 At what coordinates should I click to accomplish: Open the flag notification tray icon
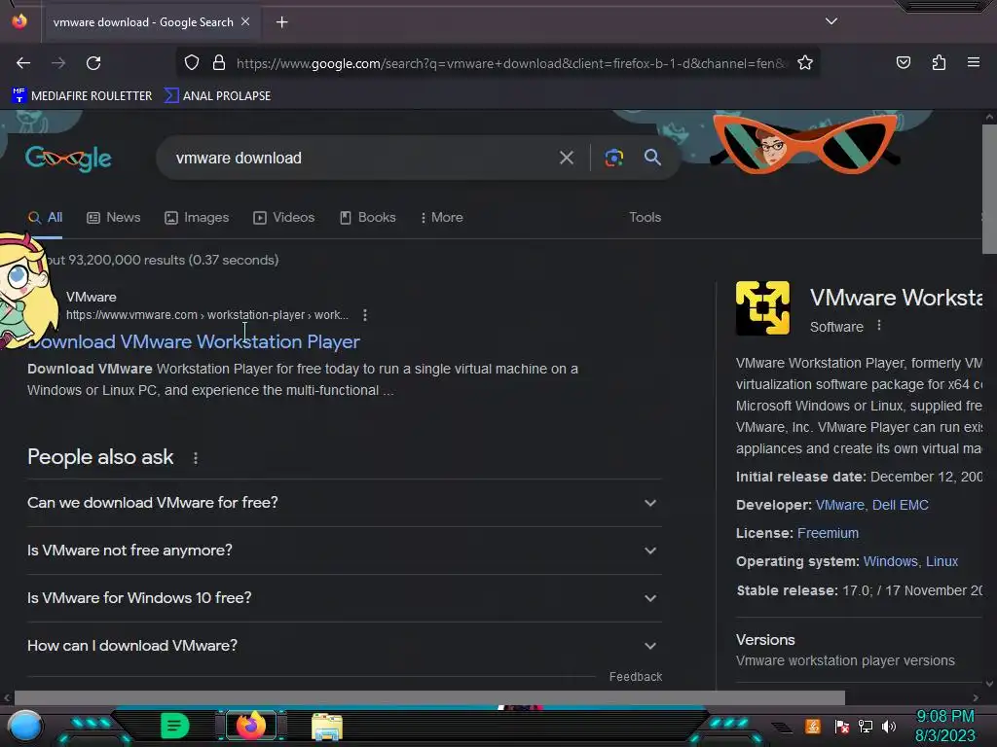tap(842, 726)
